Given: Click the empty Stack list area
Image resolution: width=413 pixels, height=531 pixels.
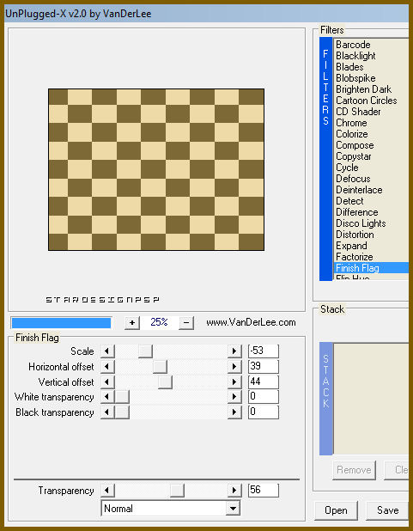Looking at the screenshot, I should (x=371, y=399).
